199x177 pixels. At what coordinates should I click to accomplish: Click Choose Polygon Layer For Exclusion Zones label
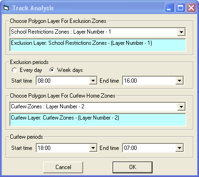tap(58, 21)
